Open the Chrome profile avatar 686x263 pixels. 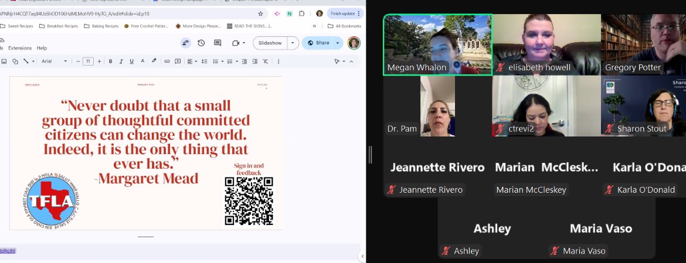[320, 13]
